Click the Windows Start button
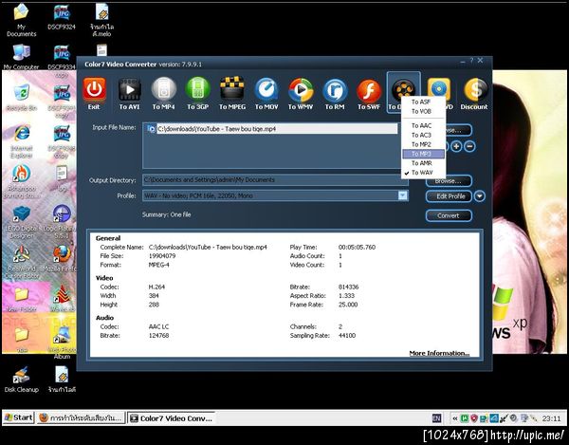Image resolution: width=569 pixels, height=445 pixels. point(18,417)
